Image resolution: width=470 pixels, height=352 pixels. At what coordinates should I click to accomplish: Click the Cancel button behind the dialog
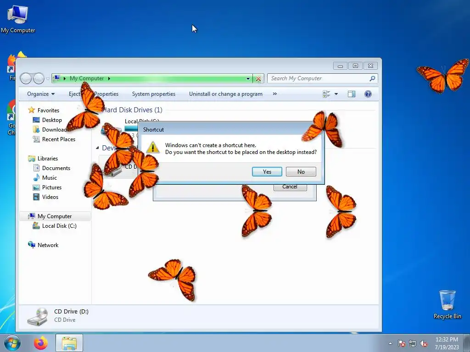coord(290,187)
